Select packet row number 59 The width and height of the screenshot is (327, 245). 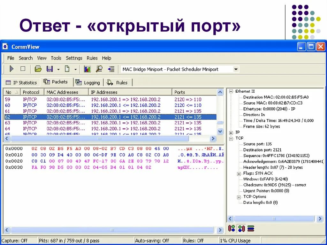[x=110, y=99]
